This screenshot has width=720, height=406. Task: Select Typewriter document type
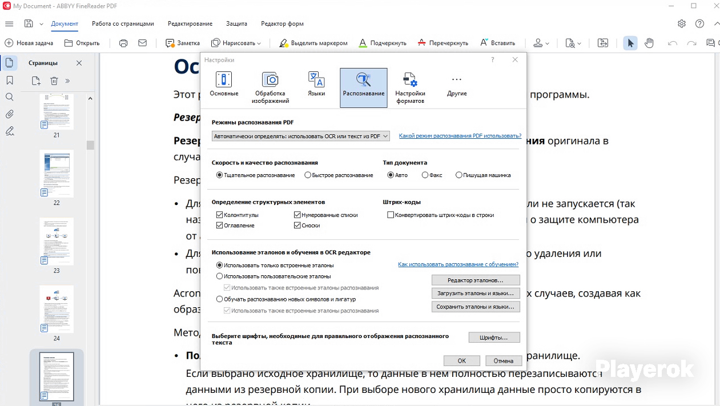pyautogui.click(x=459, y=175)
